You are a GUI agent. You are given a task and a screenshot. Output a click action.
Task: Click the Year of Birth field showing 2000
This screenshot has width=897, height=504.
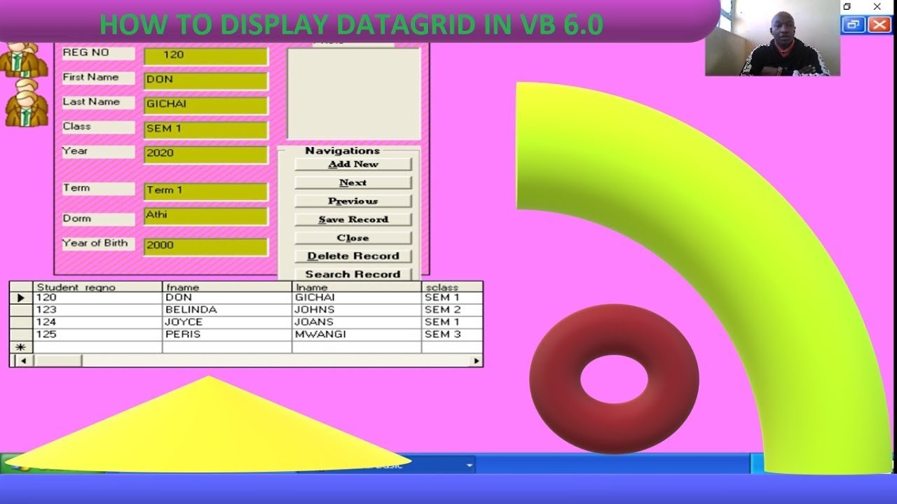205,246
